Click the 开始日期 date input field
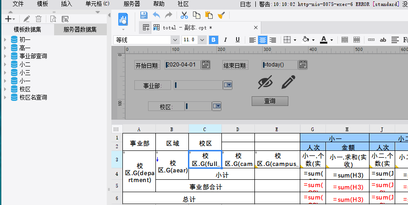The width and height of the screenshot is (408, 205). tap(182, 65)
